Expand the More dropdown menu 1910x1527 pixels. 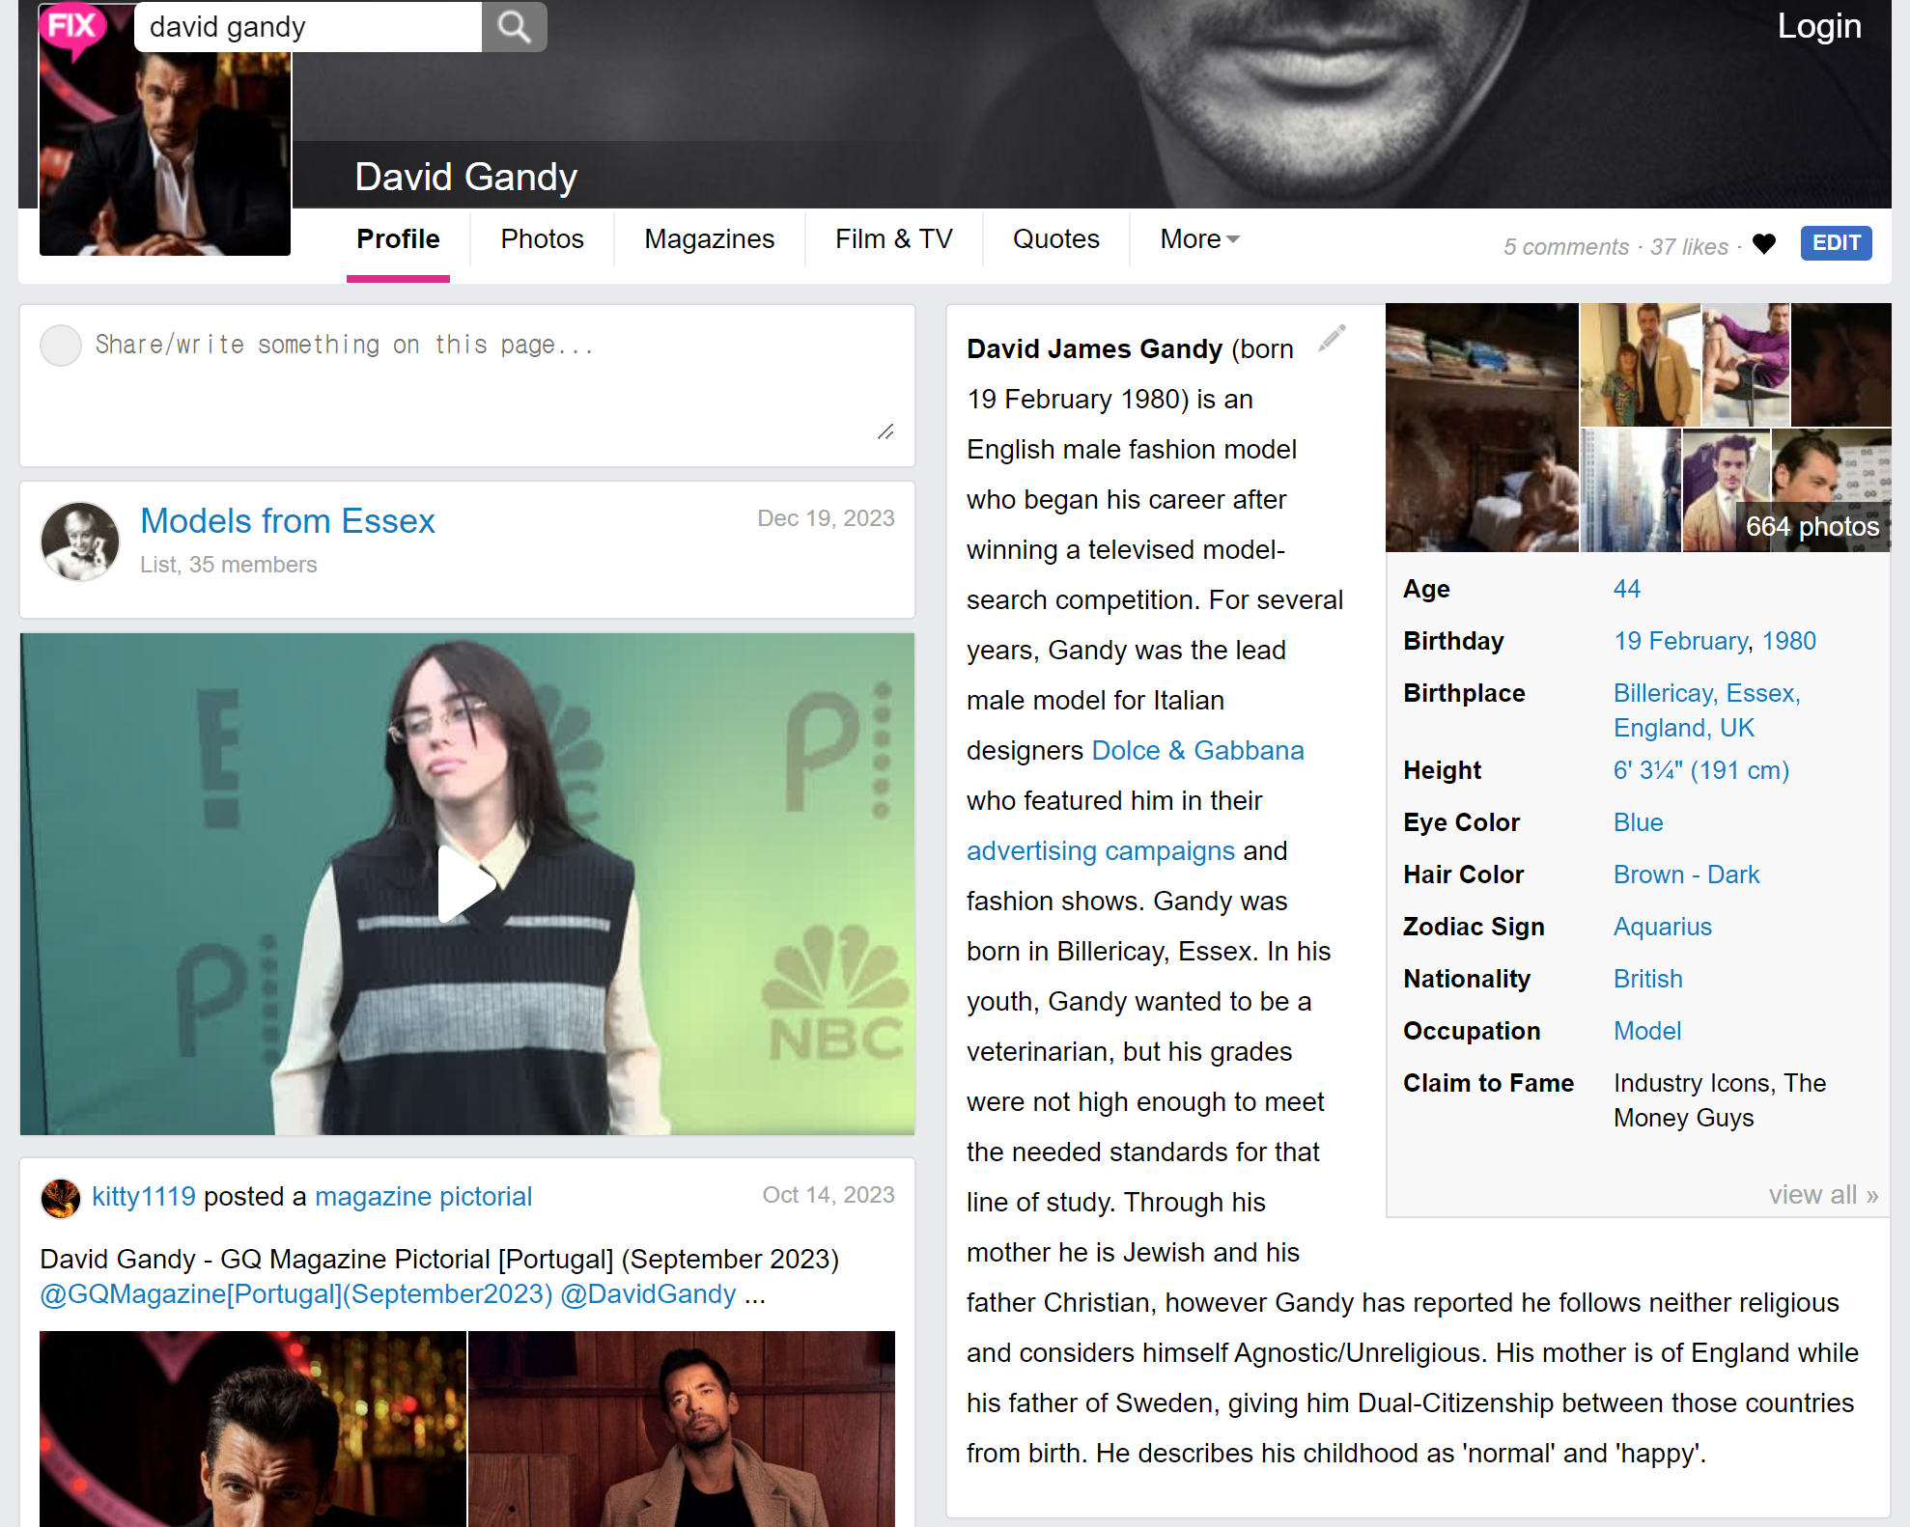tap(1199, 239)
